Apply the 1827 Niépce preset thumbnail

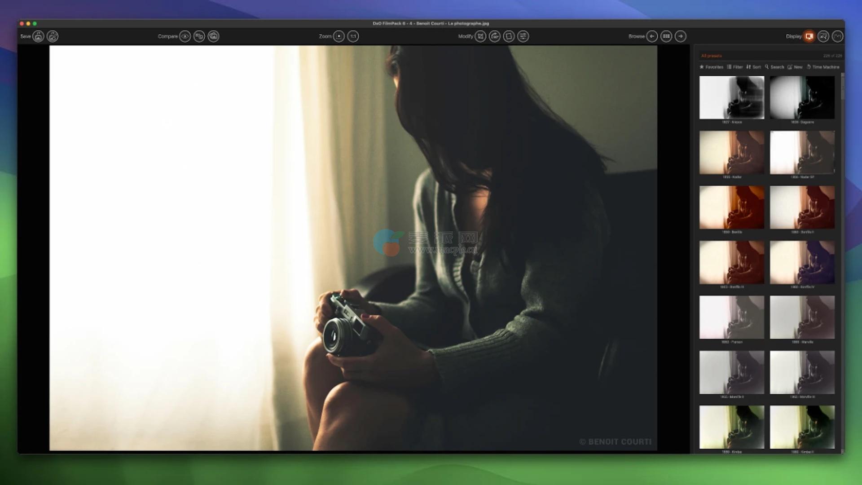tap(731, 97)
